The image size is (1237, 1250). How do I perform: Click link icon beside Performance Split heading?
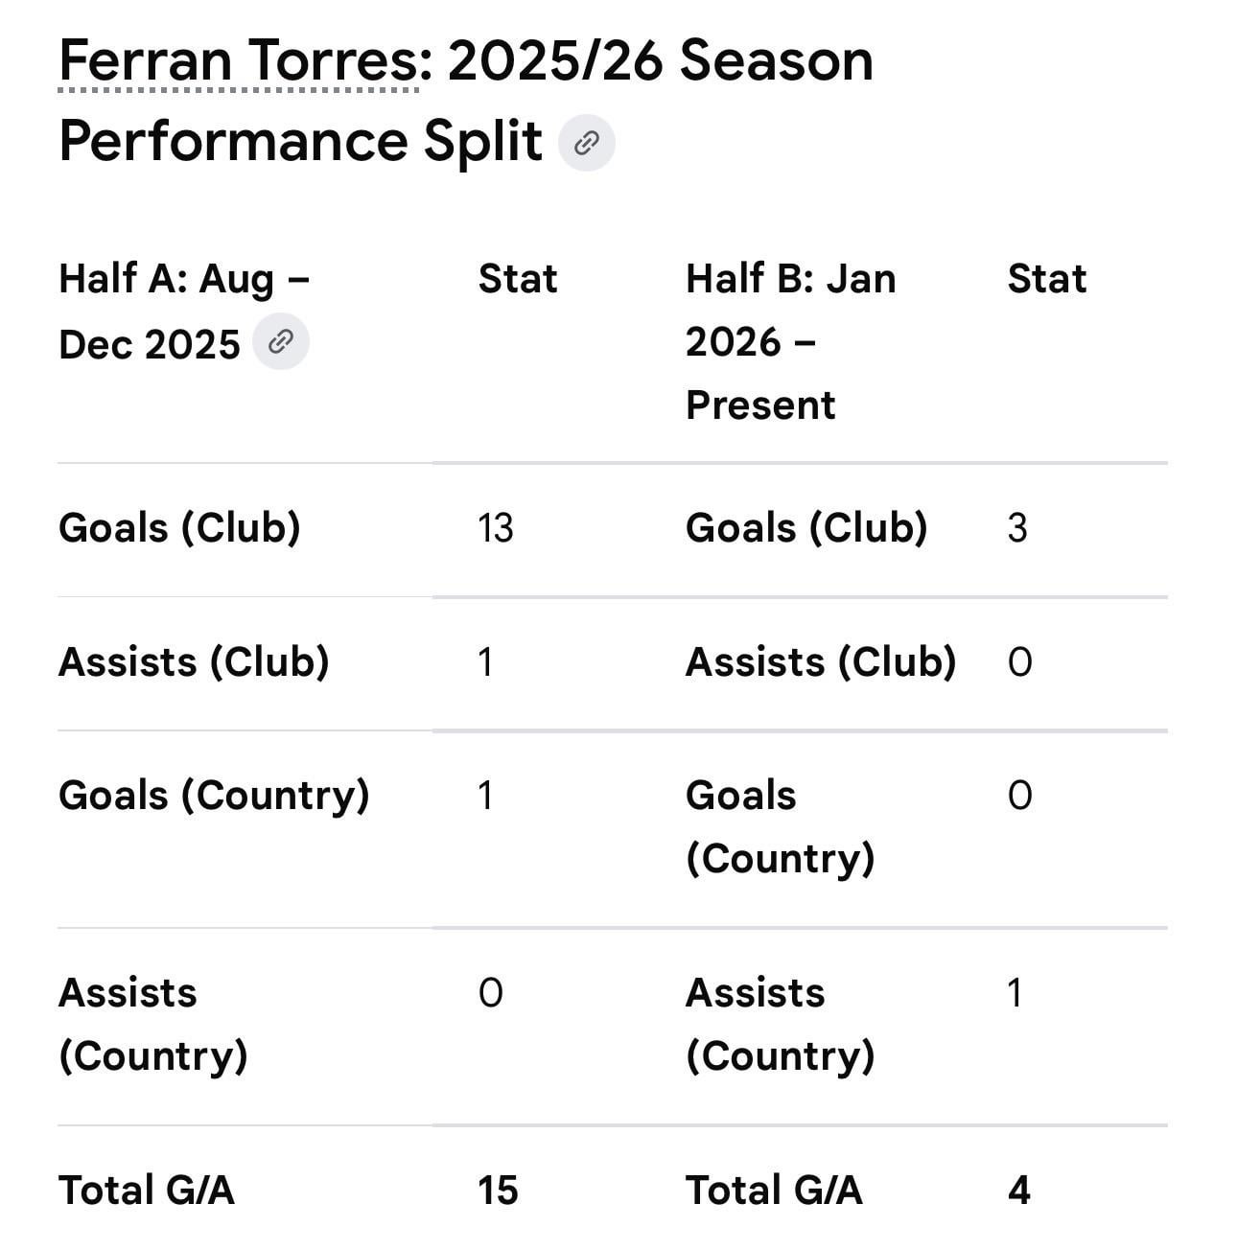click(586, 144)
